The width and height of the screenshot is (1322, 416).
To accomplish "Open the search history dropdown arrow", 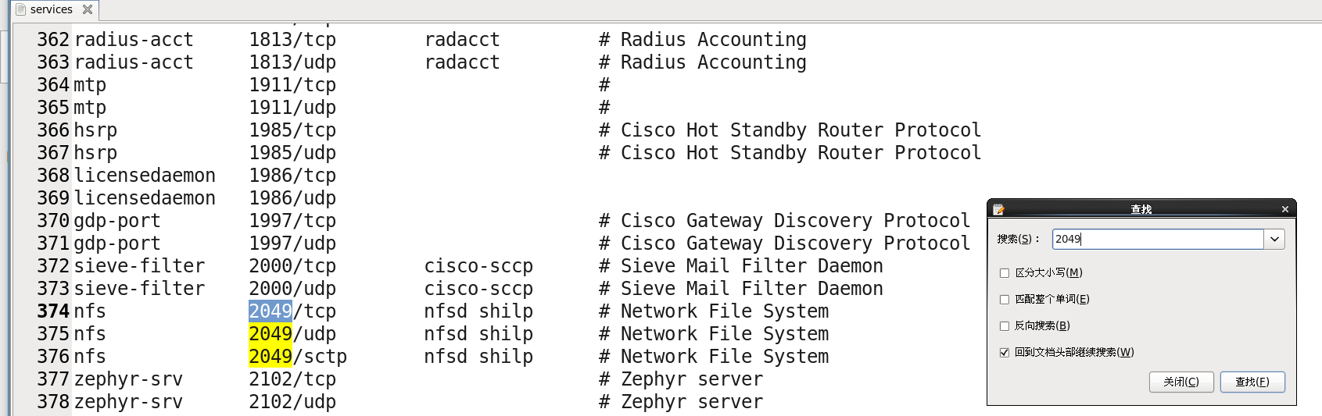I will 1274,240.
